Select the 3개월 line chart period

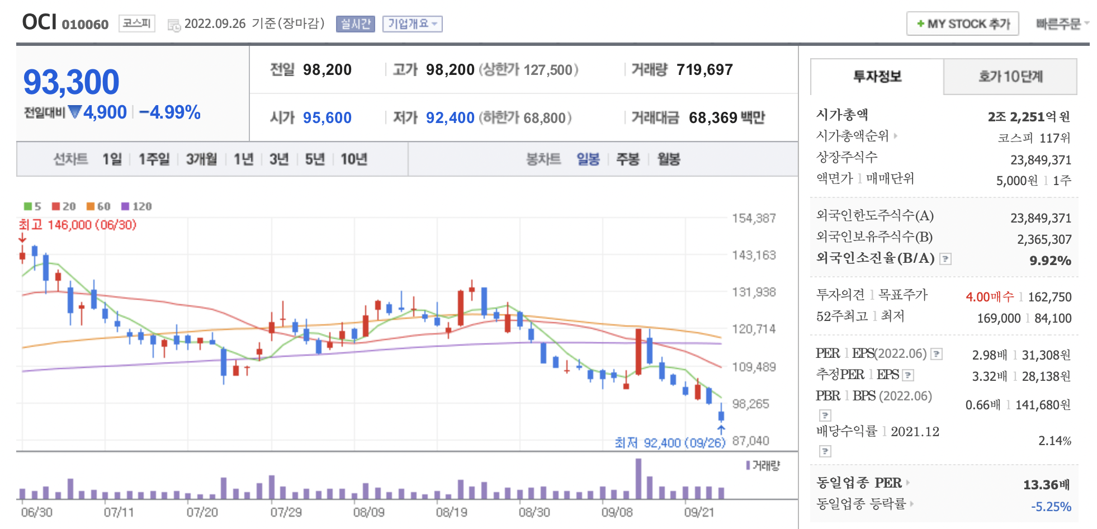[x=201, y=159]
